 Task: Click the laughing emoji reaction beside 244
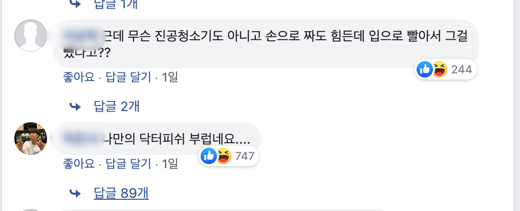(x=439, y=69)
